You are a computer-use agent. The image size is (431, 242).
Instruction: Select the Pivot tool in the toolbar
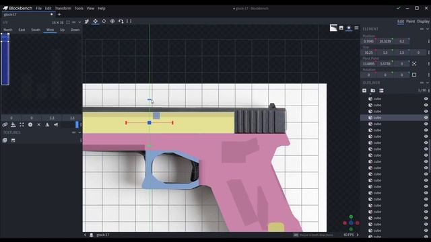tap(112, 21)
